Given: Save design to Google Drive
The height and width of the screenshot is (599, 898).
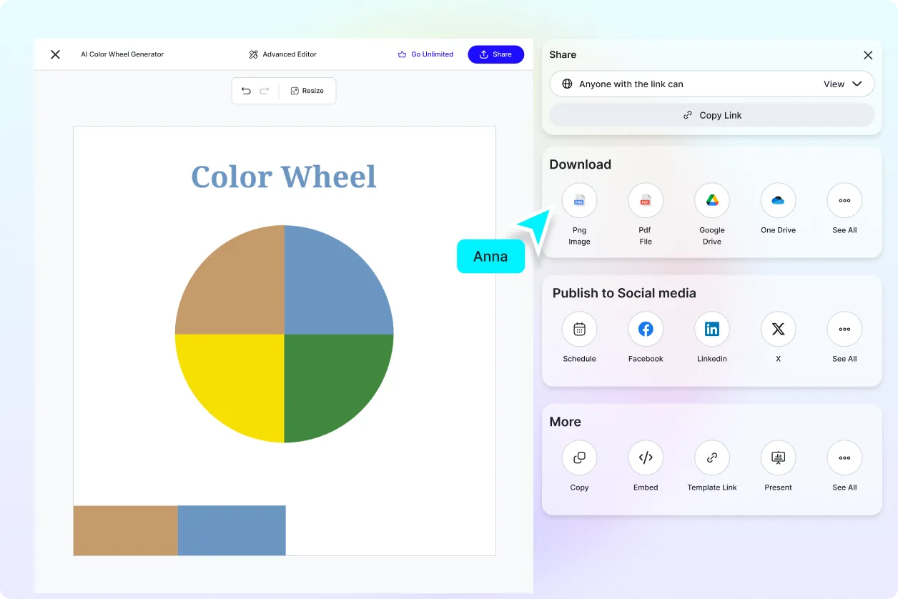Looking at the screenshot, I should click(x=711, y=200).
